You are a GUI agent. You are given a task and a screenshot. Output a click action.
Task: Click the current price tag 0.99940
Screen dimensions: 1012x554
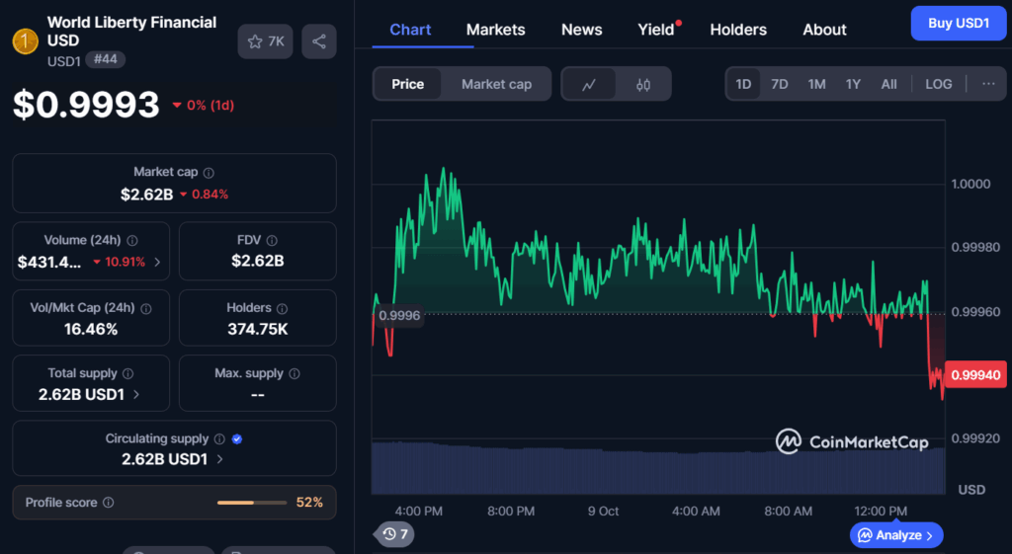click(975, 374)
